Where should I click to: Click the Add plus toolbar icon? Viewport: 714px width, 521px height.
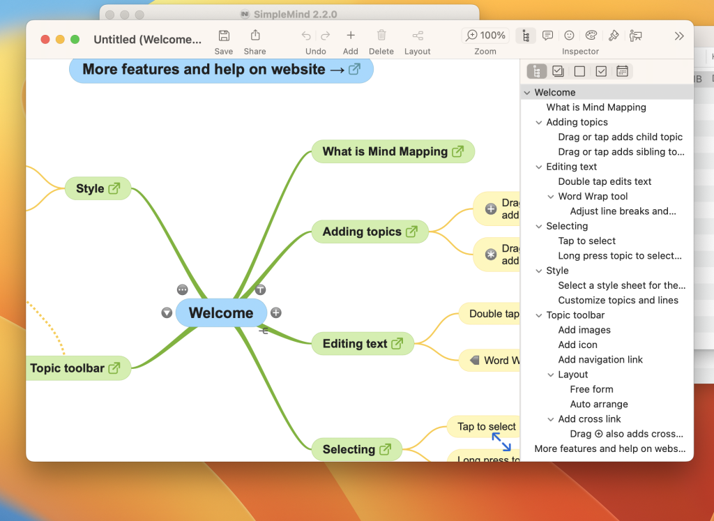pos(351,35)
